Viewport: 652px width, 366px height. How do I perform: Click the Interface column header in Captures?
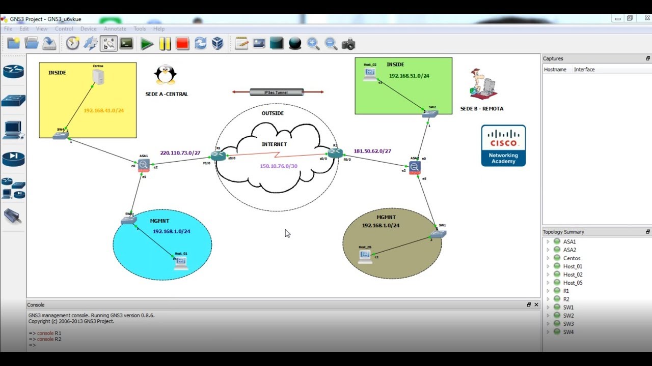pos(584,70)
